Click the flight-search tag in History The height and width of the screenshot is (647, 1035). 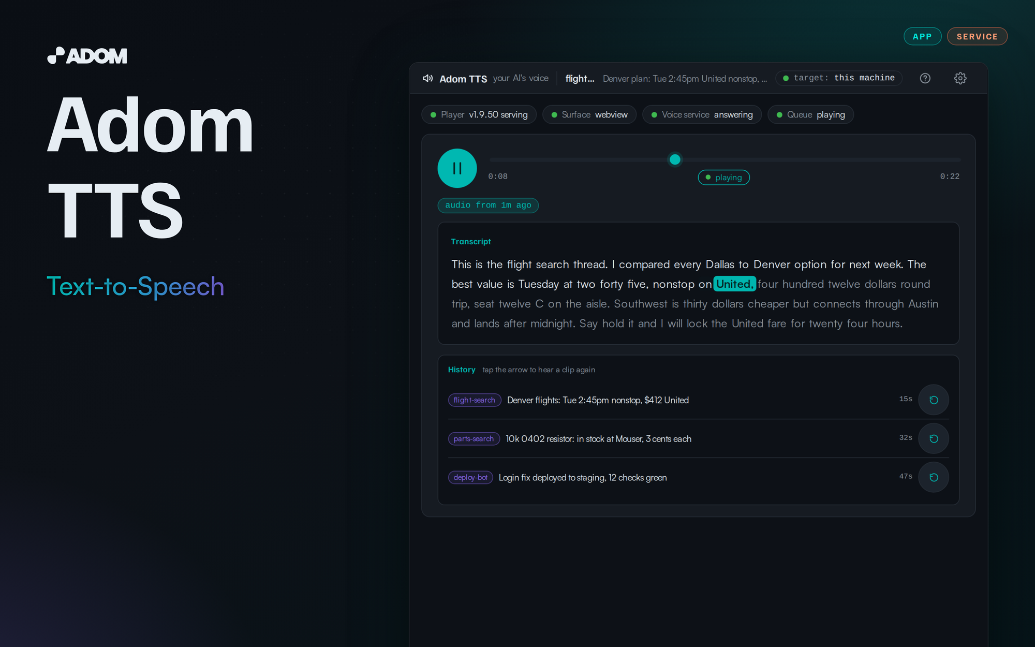(475, 400)
